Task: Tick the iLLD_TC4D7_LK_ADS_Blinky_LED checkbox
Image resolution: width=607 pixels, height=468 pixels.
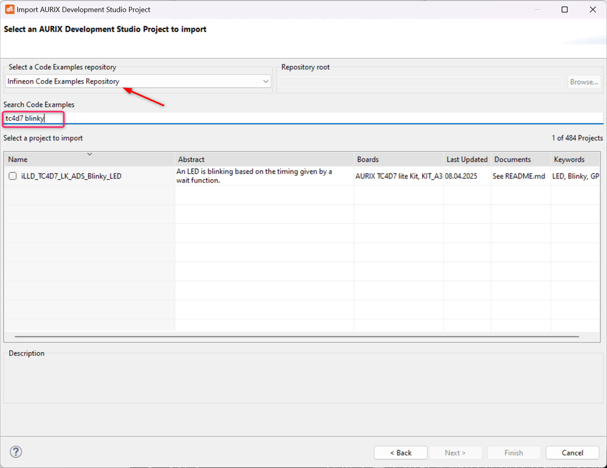Action: [x=13, y=176]
